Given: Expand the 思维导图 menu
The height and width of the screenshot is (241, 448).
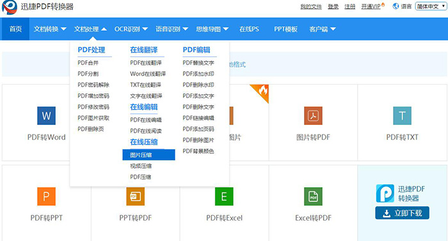Looking at the screenshot, I should click(212, 29).
